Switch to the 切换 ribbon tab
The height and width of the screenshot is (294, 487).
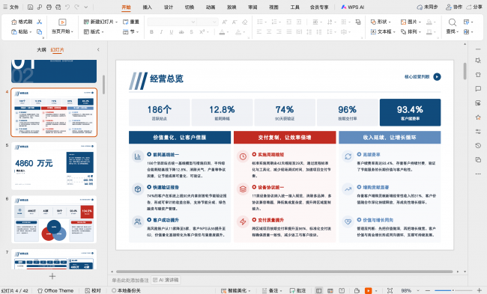[x=190, y=7]
